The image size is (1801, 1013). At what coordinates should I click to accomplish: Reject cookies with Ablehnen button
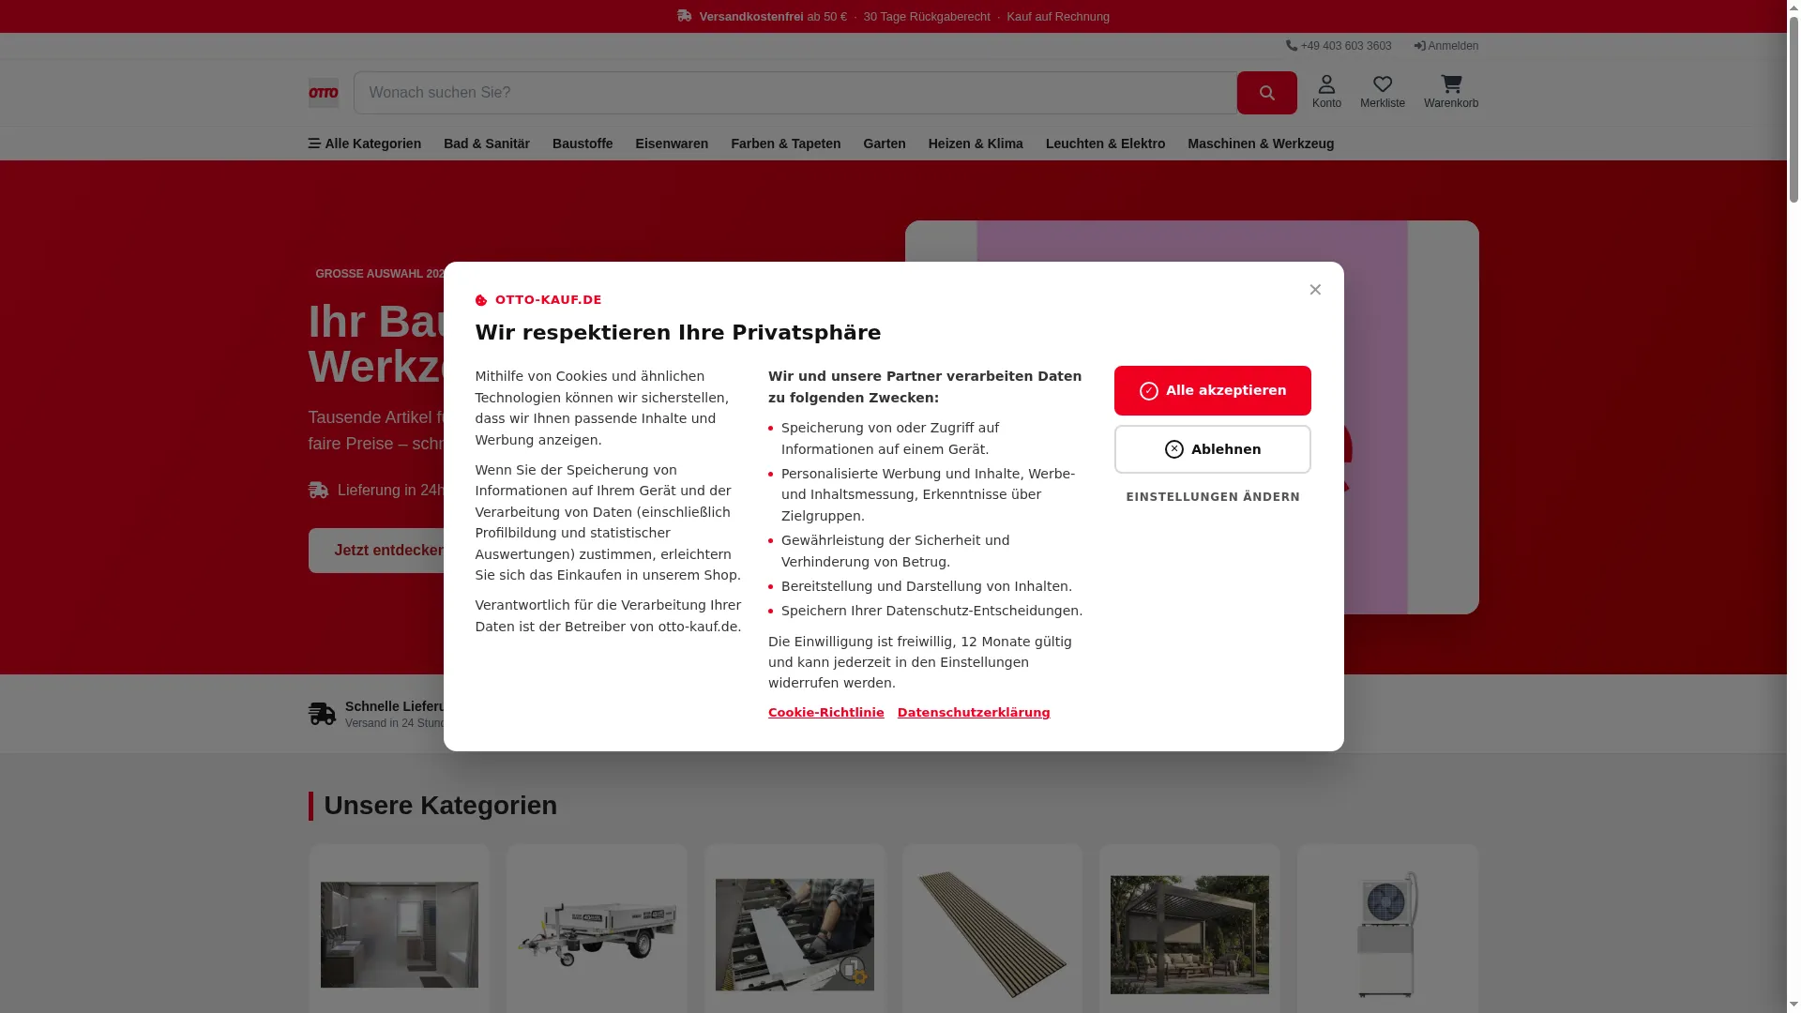(1212, 449)
